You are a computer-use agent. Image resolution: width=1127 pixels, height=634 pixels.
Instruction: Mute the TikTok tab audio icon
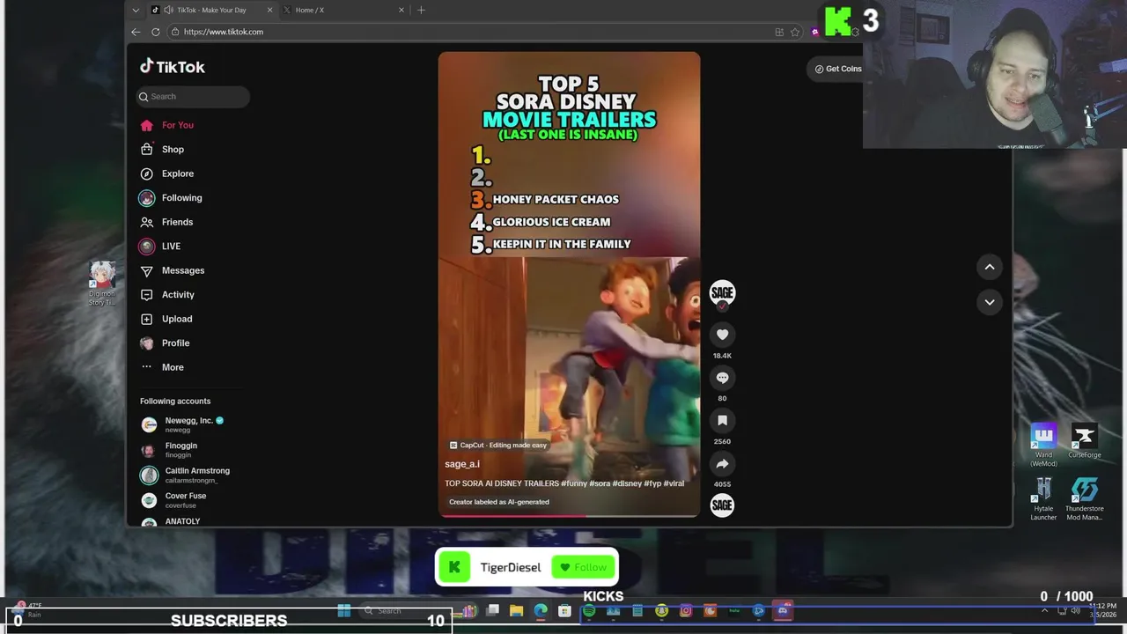point(168,10)
